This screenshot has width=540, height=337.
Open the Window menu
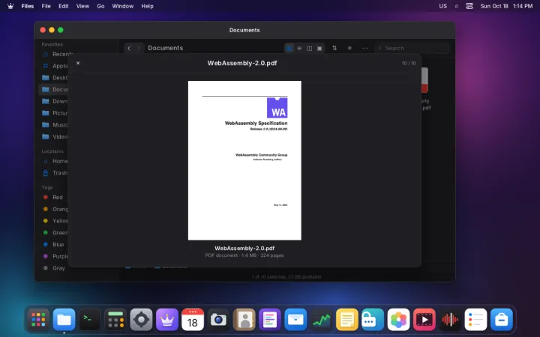tap(122, 6)
